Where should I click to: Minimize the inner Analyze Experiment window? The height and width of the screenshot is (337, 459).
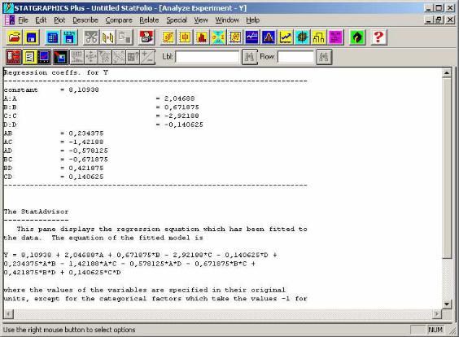click(x=429, y=20)
